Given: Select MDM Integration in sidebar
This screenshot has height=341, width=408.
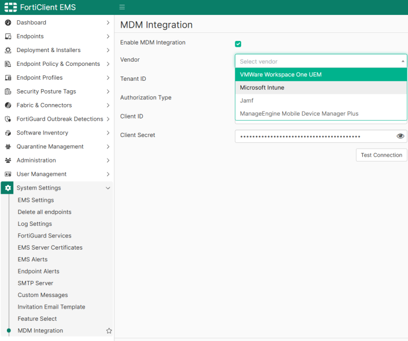Looking at the screenshot, I should pos(40,330).
